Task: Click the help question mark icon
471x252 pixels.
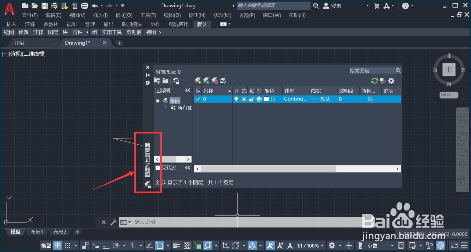Action: (405, 6)
